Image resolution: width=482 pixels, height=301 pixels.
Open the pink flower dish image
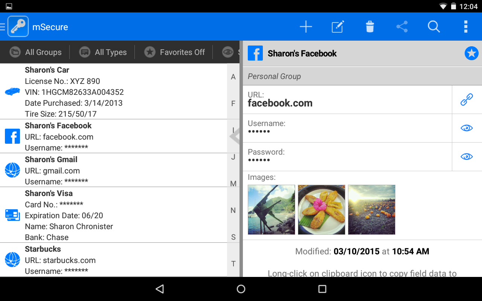click(321, 210)
